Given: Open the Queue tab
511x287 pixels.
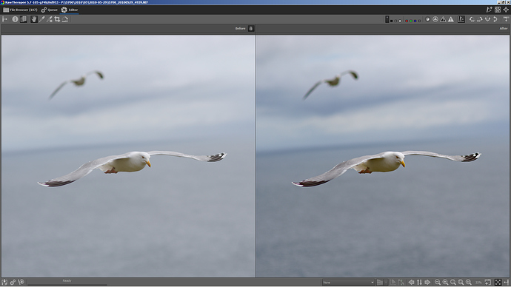Looking at the screenshot, I should [x=50, y=10].
